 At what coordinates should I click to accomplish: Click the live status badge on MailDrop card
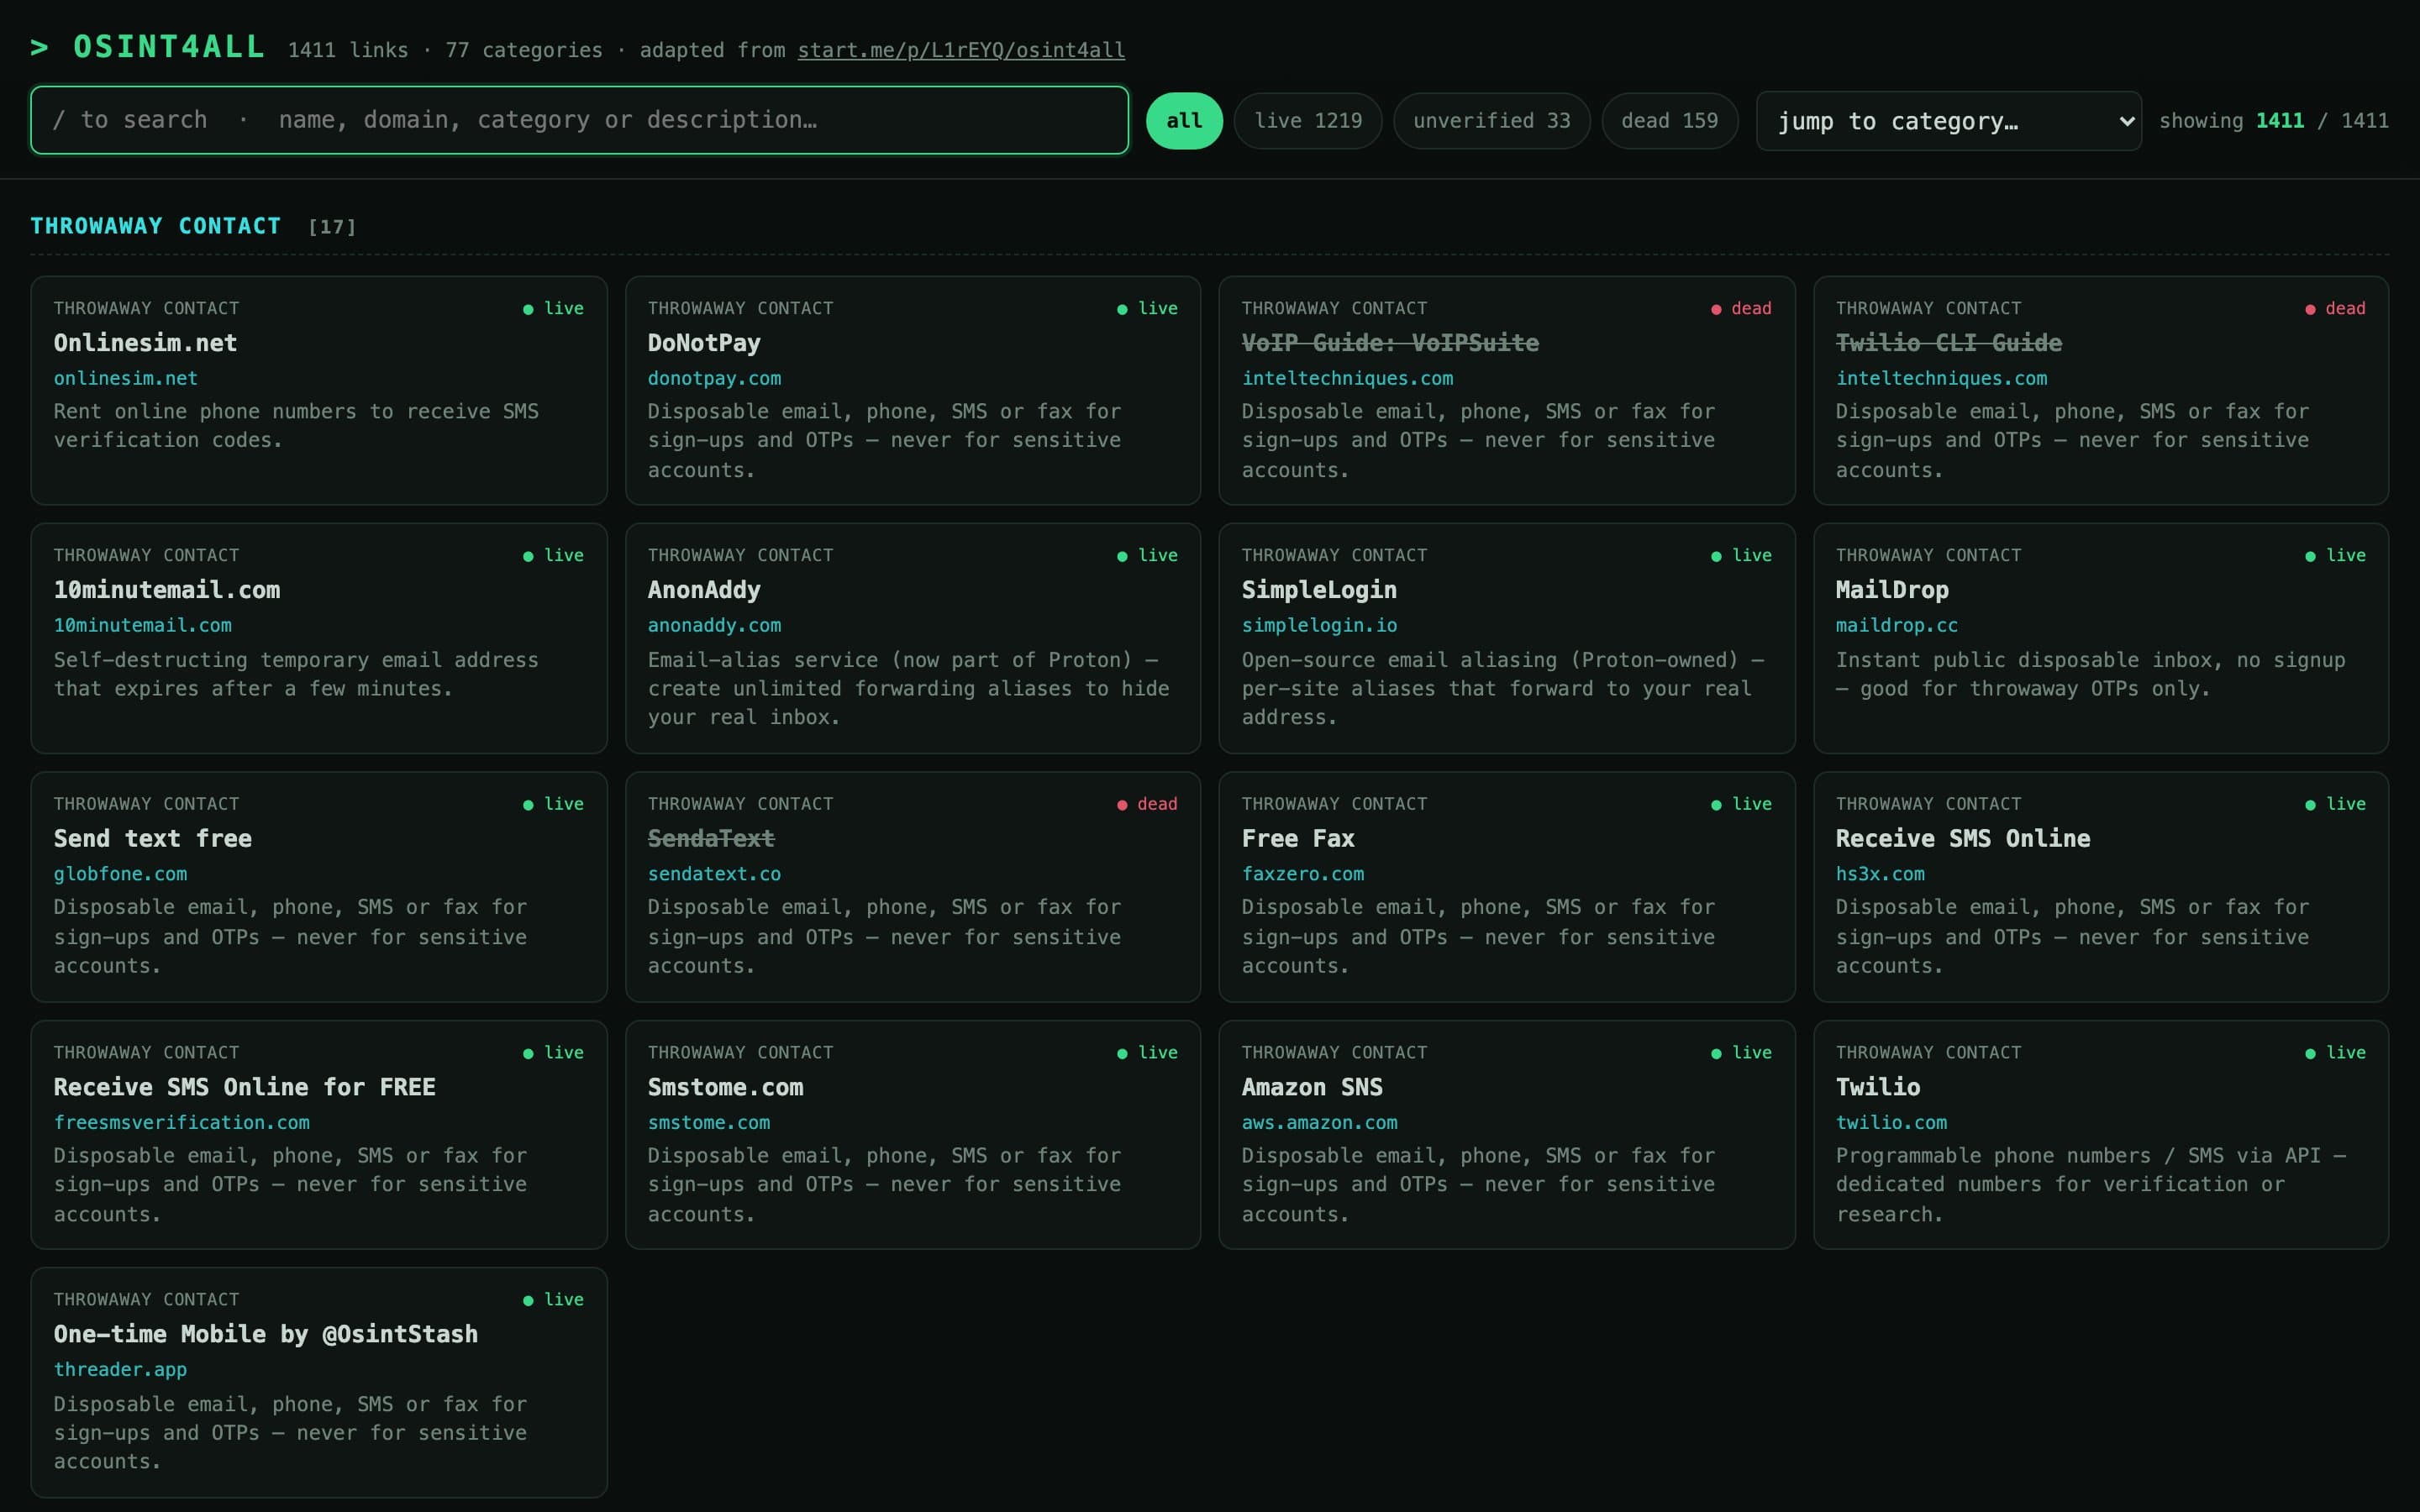pyautogui.click(x=2336, y=555)
